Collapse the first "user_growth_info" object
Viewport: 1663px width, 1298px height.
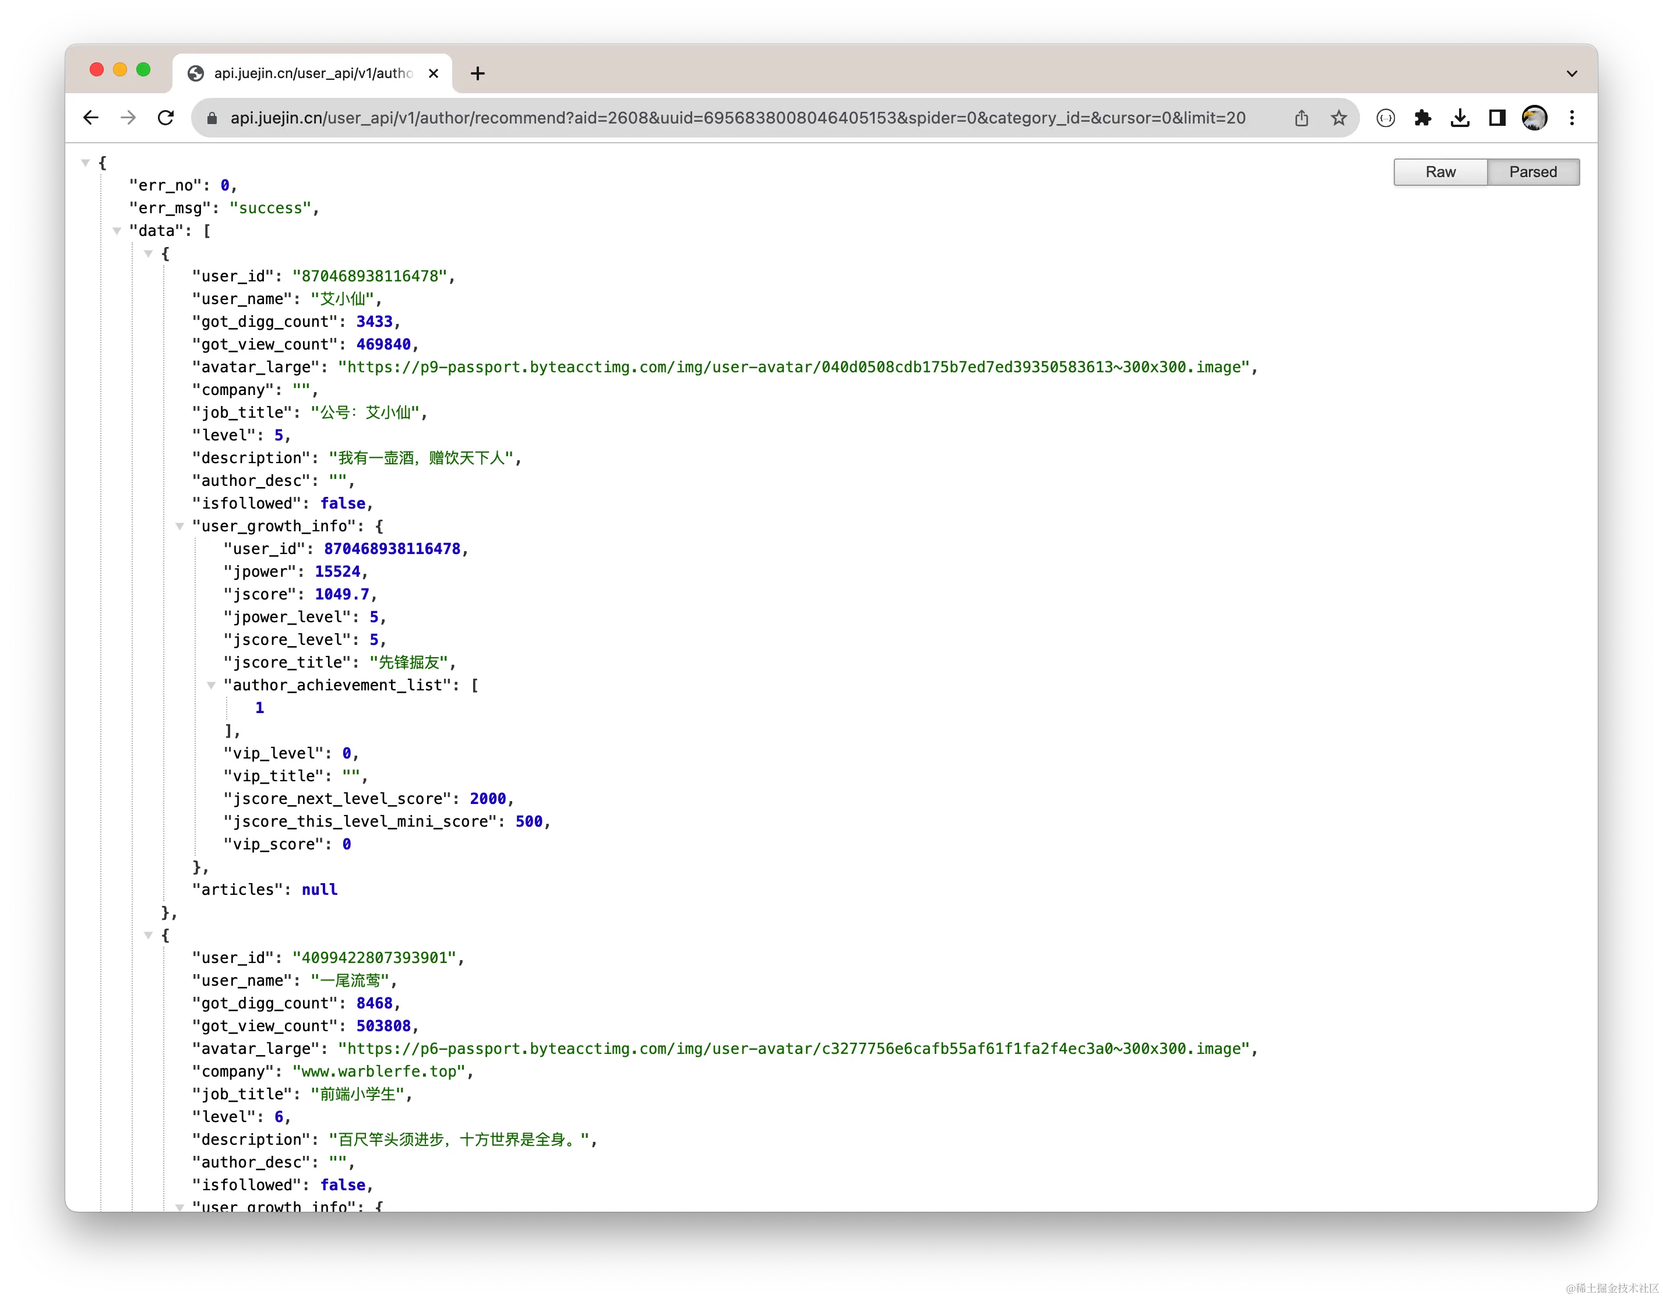click(x=179, y=526)
